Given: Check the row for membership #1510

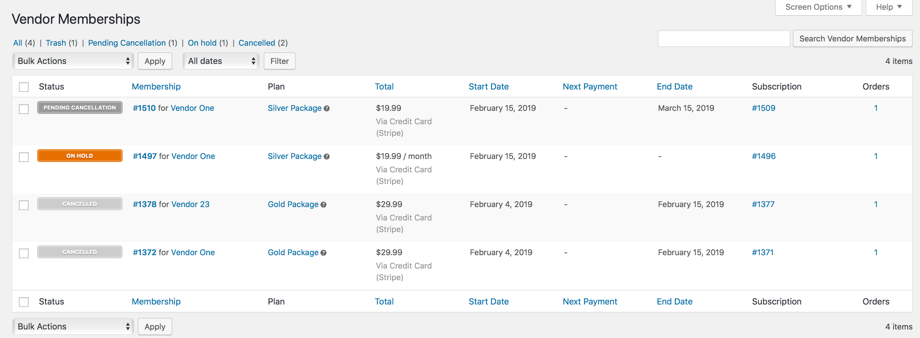Looking at the screenshot, I should tap(24, 109).
